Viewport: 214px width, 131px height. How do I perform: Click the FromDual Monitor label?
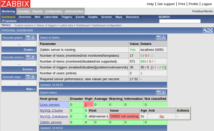tap(203, 11)
